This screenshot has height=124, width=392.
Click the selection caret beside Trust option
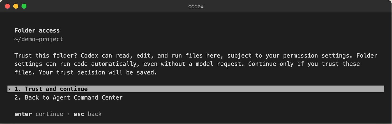click(9, 89)
